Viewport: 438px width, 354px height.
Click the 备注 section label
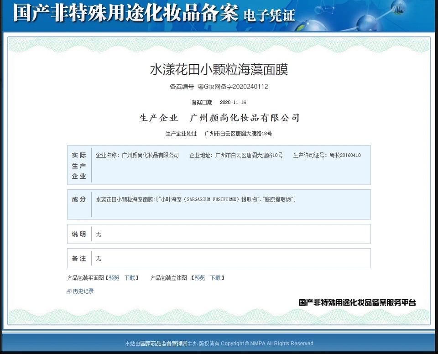pos(79,259)
